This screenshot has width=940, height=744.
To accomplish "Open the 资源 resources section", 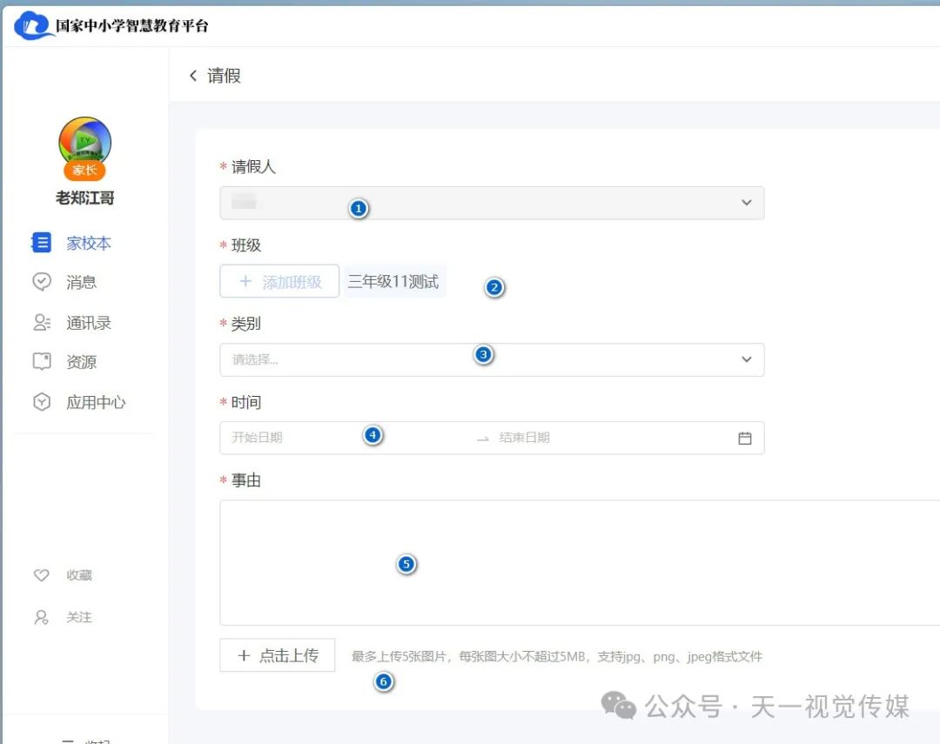I will click(81, 361).
